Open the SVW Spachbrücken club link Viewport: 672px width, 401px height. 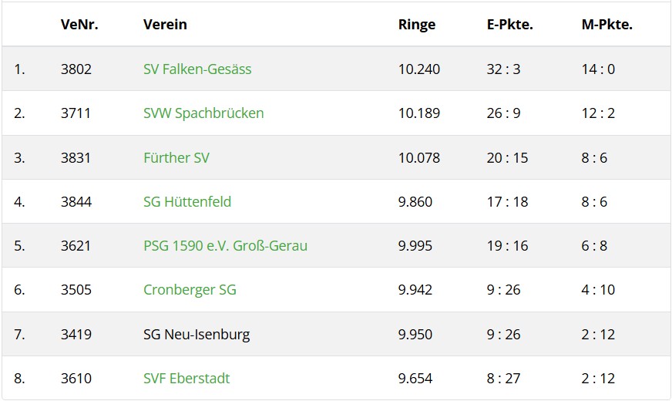click(x=203, y=113)
